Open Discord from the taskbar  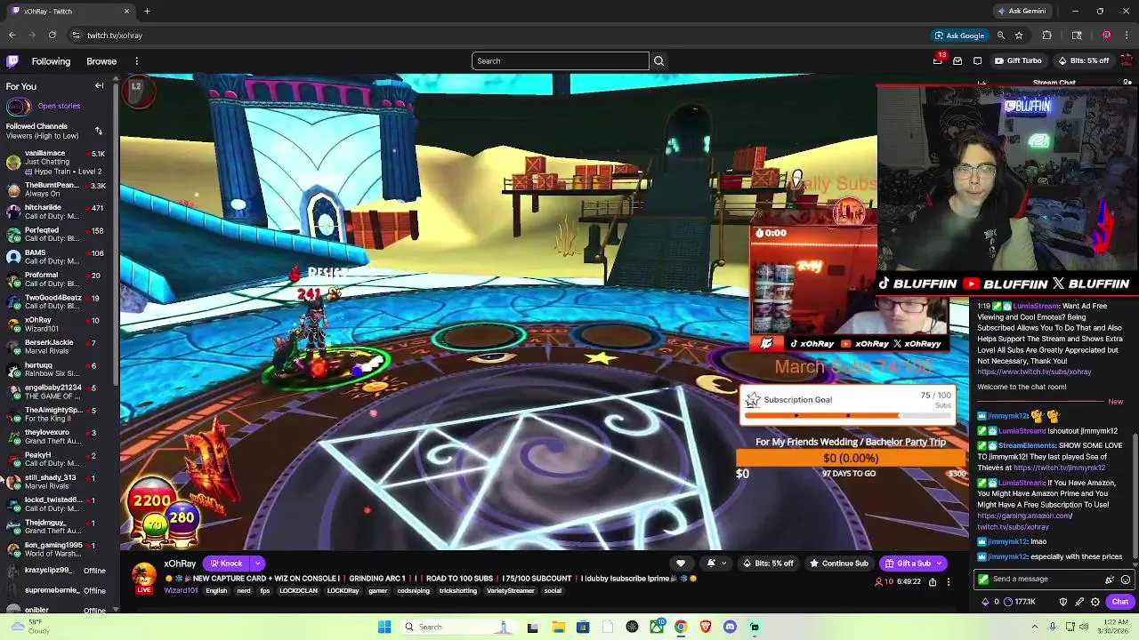730,627
